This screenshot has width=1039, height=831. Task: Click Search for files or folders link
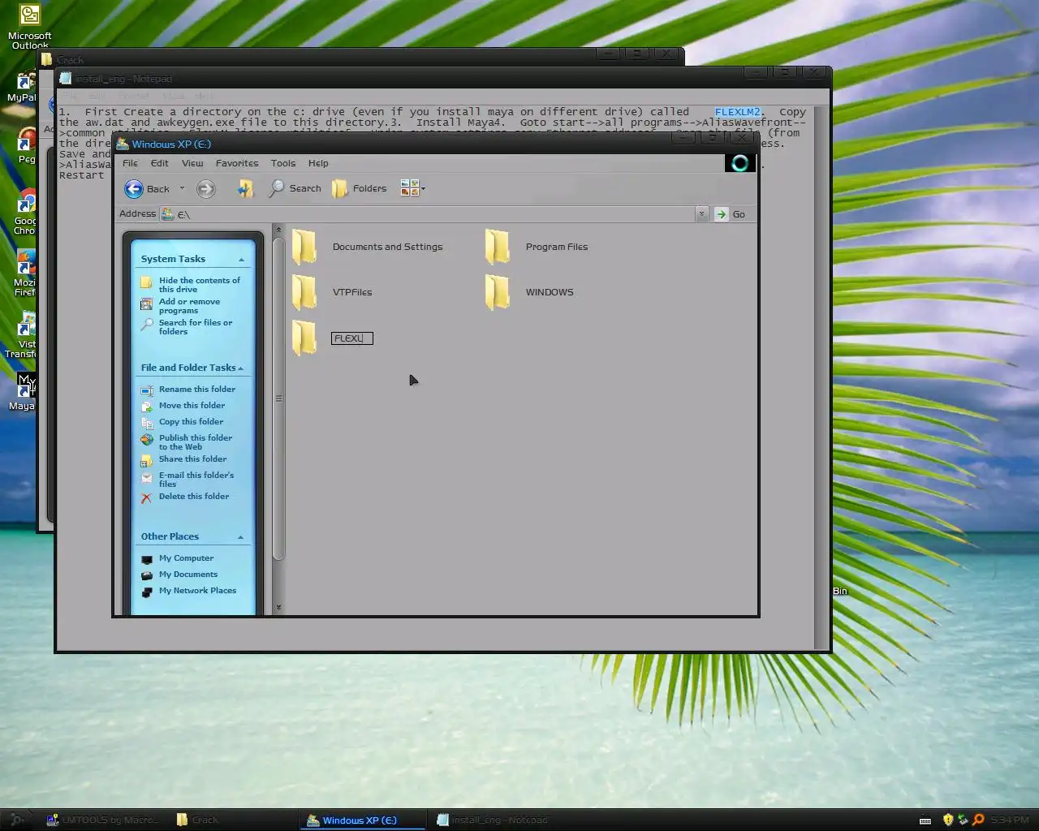[x=195, y=327]
